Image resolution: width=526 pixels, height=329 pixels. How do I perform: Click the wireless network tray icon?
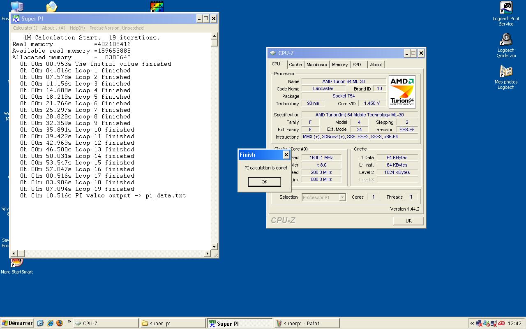tap(494, 324)
